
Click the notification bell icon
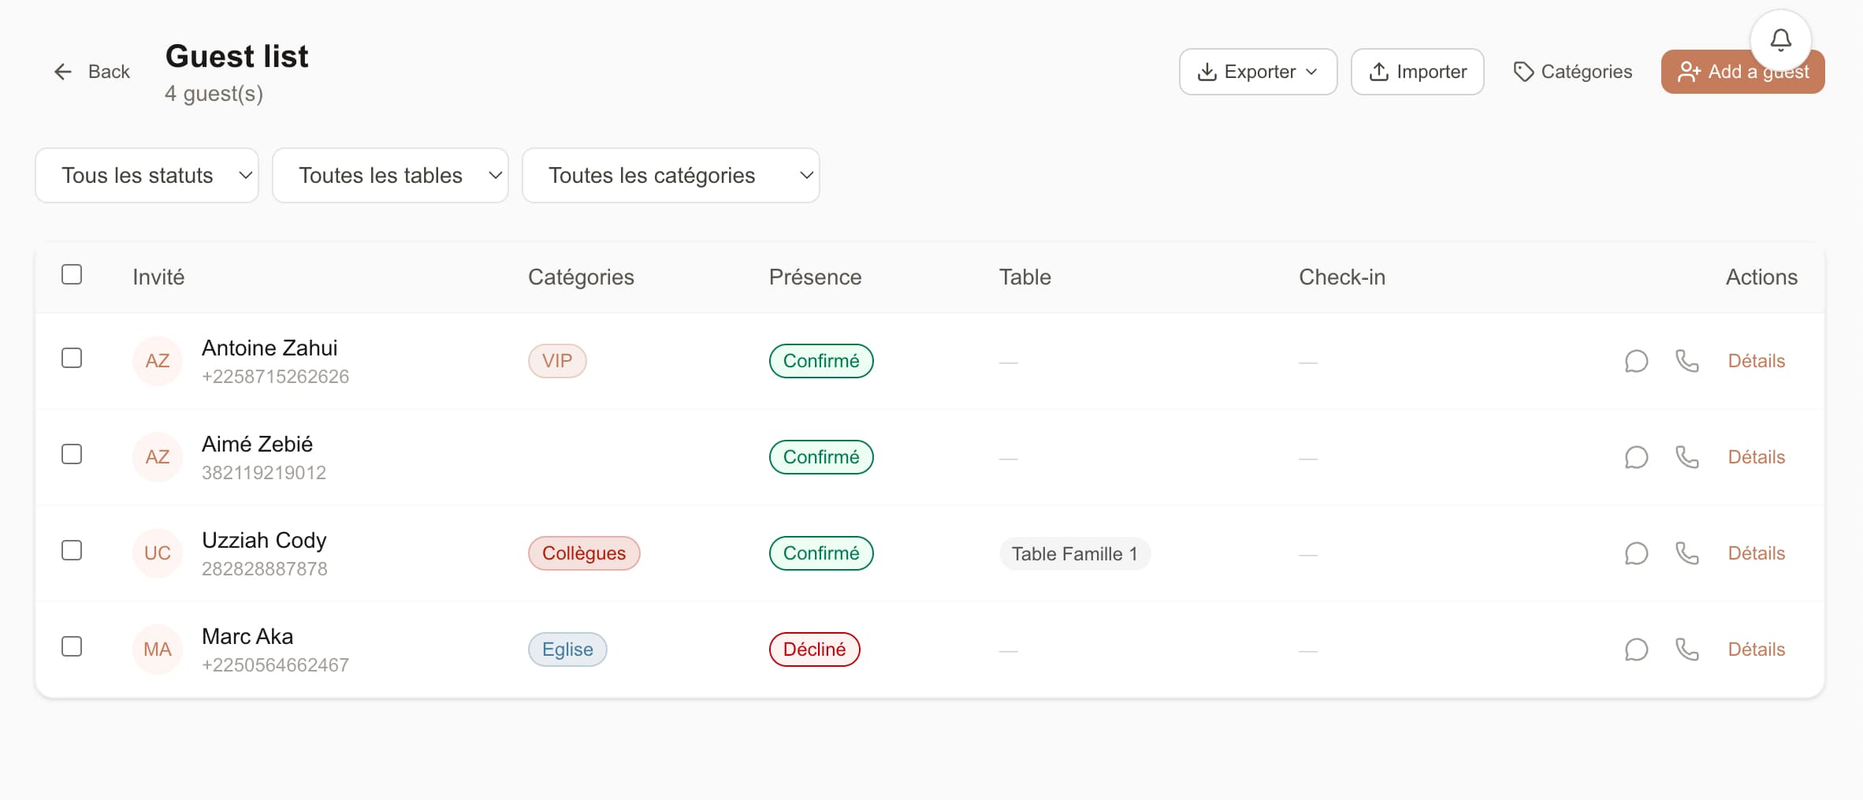pos(1780,39)
